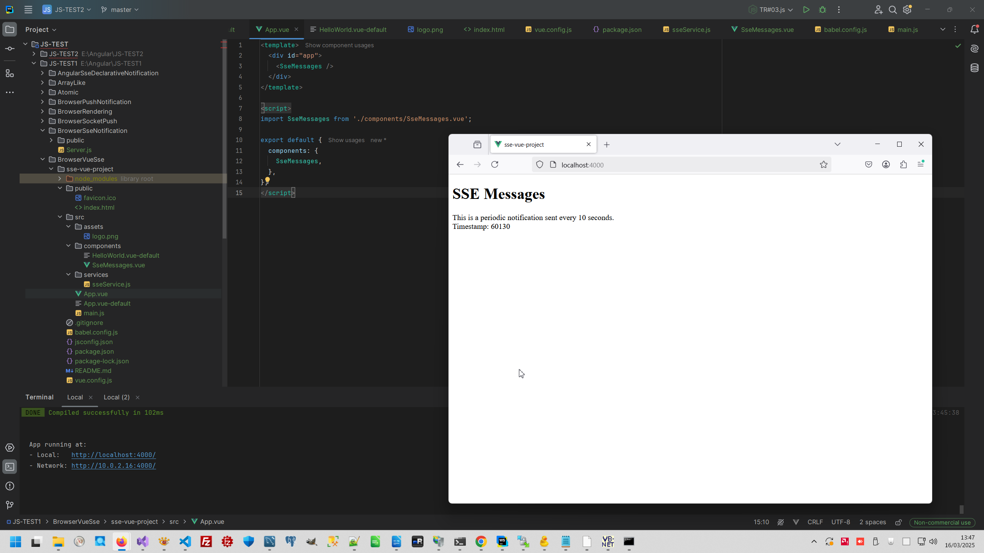984x553 pixels.
Task: Switch to the Local (2) terminal tab
Action: coord(116,397)
